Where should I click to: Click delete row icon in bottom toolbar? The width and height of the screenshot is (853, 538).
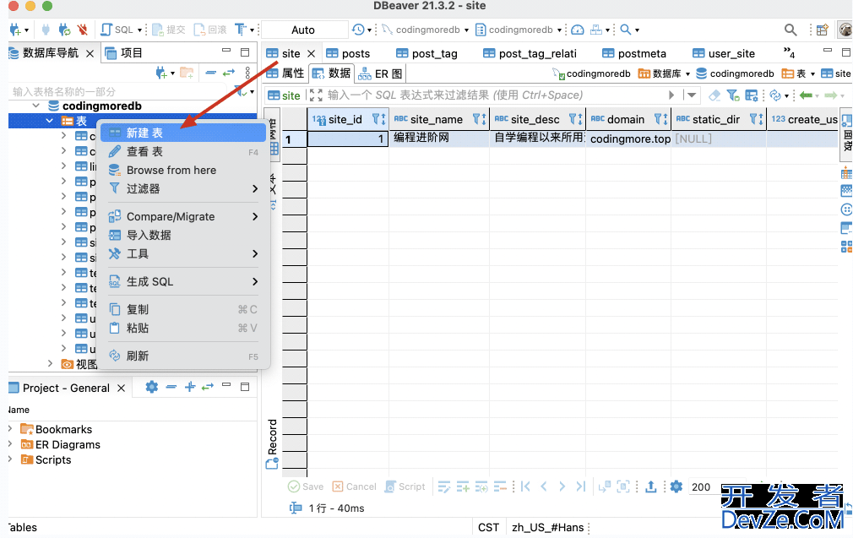[x=500, y=486]
